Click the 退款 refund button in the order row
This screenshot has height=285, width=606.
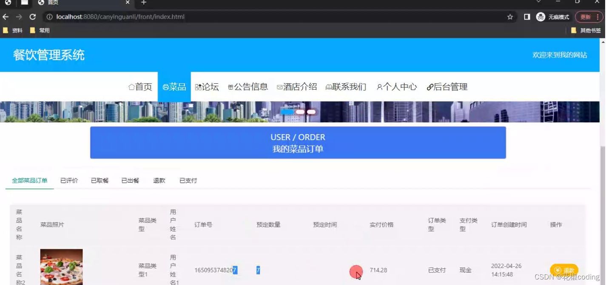pos(564,270)
